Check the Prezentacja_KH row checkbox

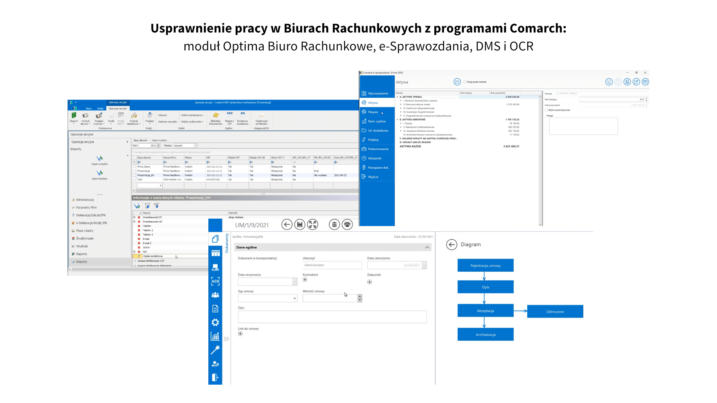135,175
